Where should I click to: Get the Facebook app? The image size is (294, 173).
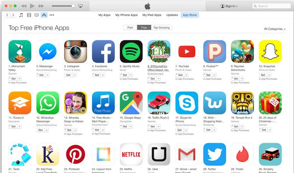tap(96, 75)
